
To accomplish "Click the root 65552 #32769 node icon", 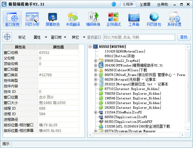I will coord(95,47).
